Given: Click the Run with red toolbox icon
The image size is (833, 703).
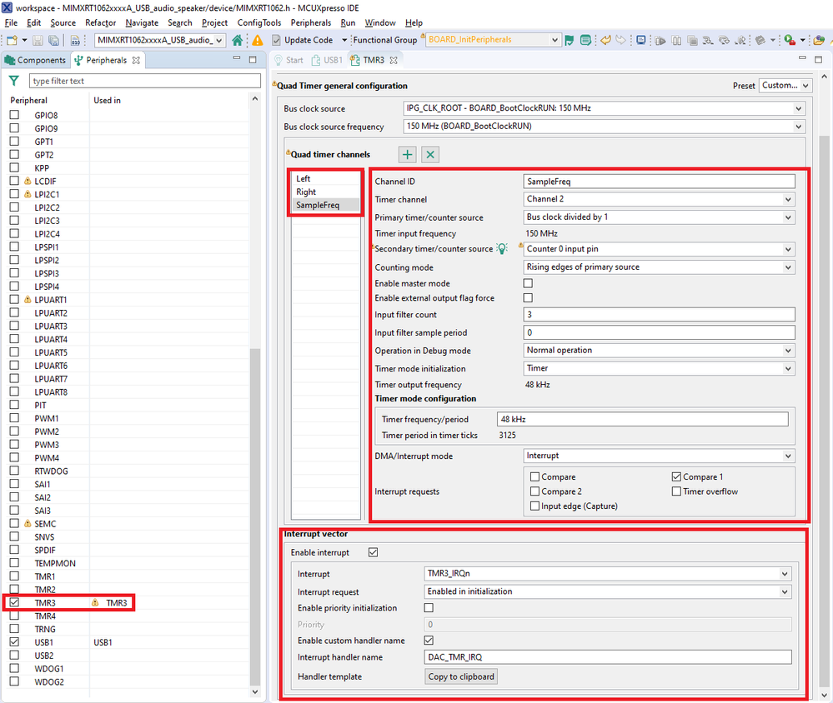Looking at the screenshot, I should click(790, 40).
